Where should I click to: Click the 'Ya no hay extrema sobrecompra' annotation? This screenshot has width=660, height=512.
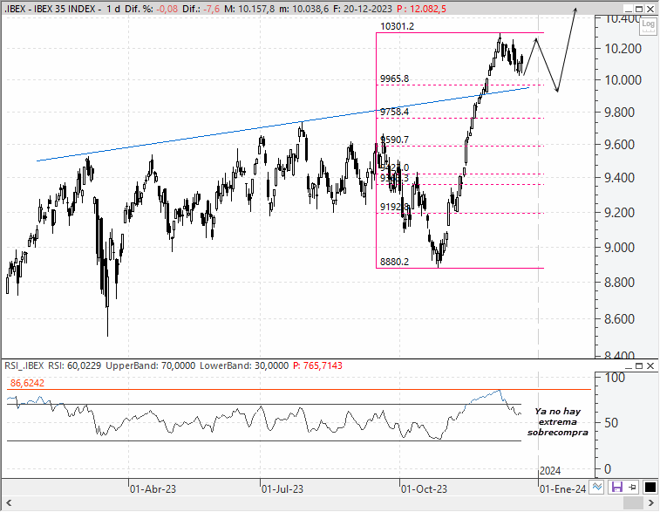tap(558, 421)
